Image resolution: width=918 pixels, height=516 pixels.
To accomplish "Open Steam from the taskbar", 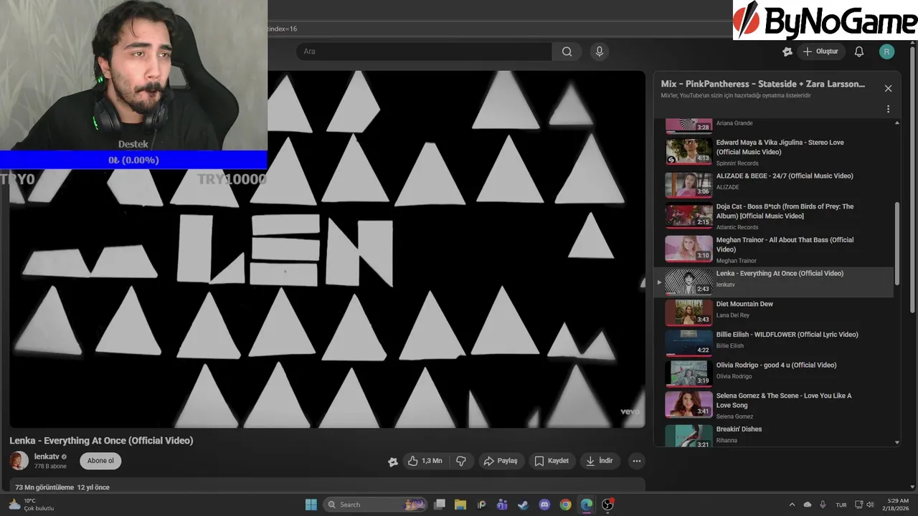I will point(523,505).
